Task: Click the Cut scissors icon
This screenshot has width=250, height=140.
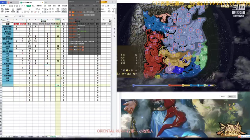Action: (x=6, y=9)
